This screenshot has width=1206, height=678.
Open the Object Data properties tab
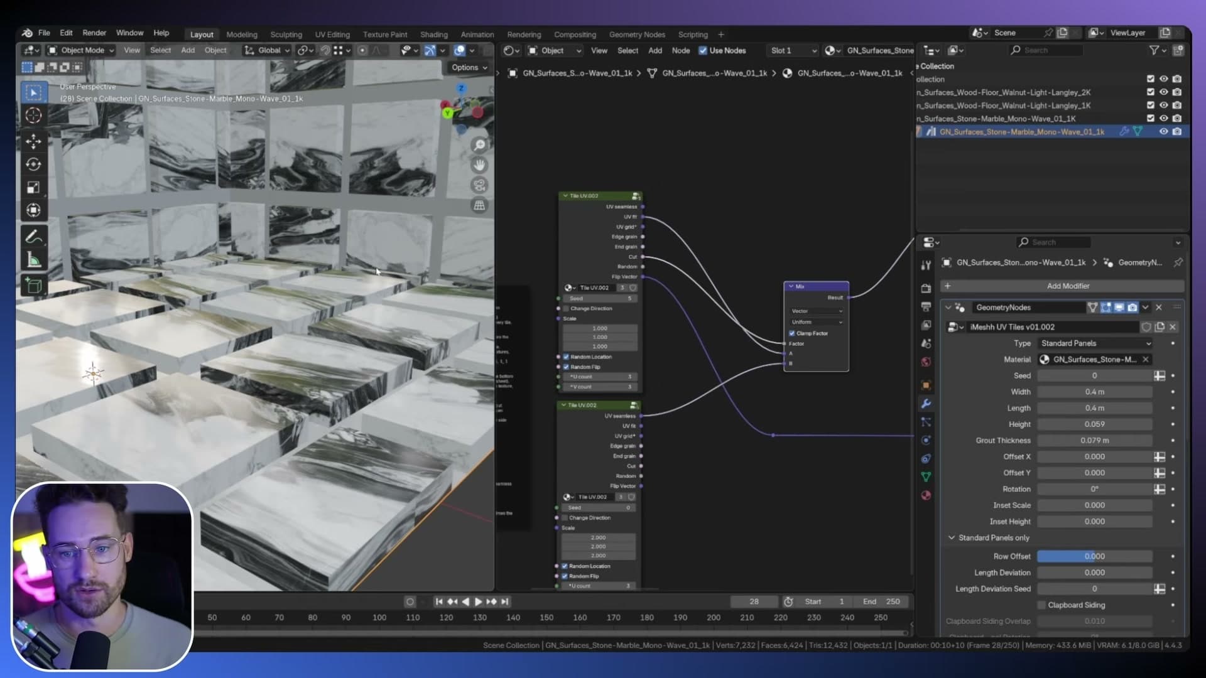[926, 477]
